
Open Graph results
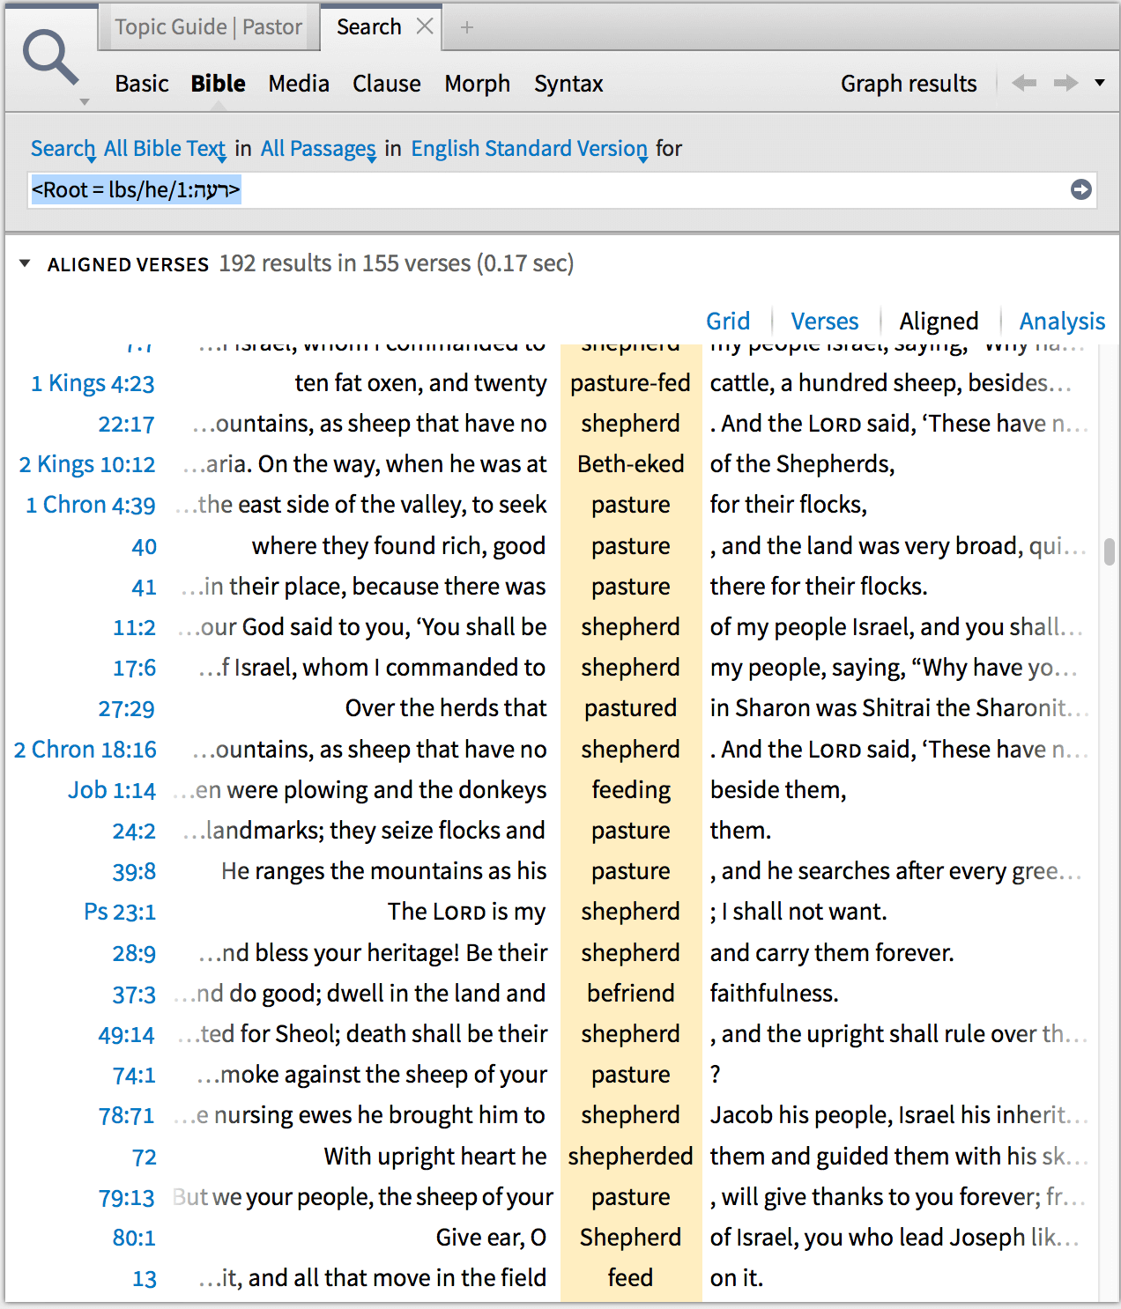[909, 83]
